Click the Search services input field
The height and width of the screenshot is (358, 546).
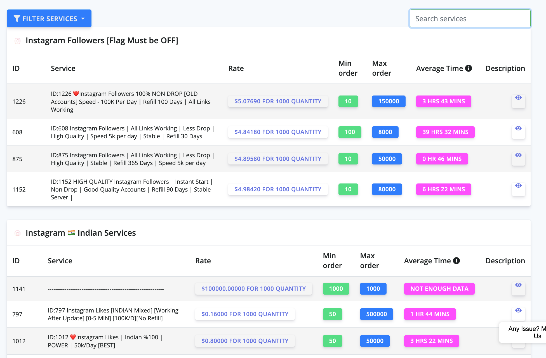click(470, 18)
